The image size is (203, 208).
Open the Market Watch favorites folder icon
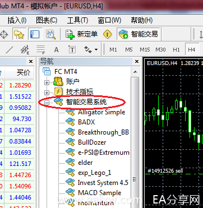tap(19, 34)
